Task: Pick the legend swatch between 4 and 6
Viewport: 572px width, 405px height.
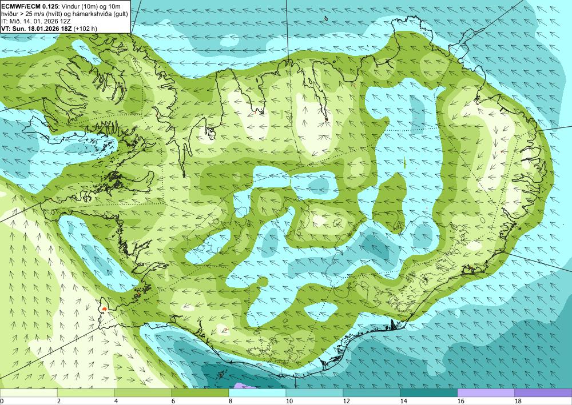Action: (x=143, y=393)
